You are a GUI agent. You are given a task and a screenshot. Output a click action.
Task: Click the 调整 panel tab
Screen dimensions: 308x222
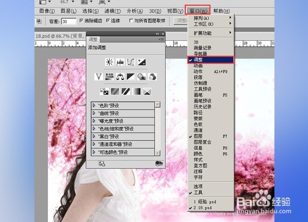(93, 39)
